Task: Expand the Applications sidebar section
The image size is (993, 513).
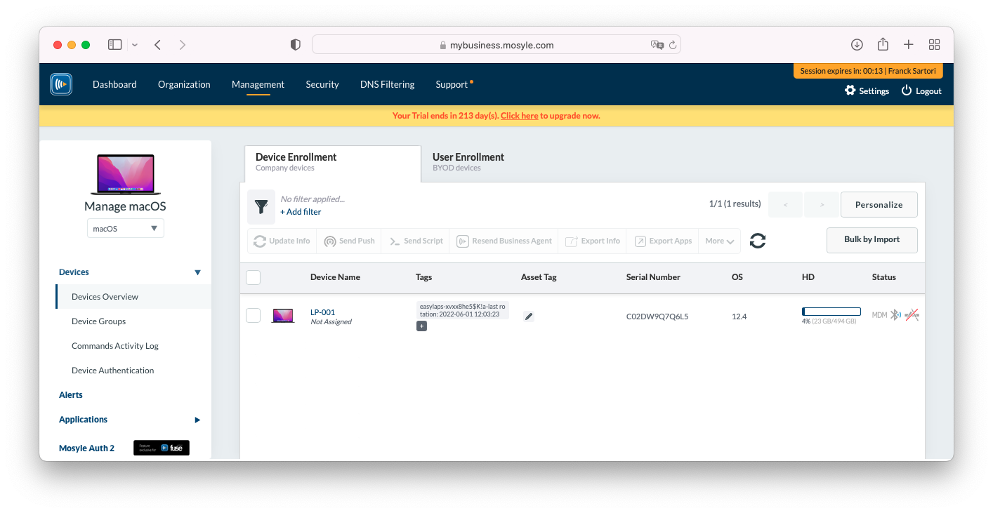Action: point(197,420)
